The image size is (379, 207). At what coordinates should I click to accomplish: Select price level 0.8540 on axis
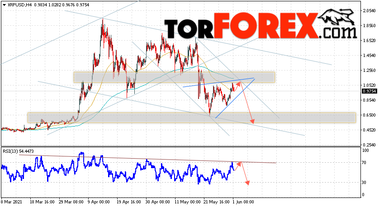[x=370, y=100]
